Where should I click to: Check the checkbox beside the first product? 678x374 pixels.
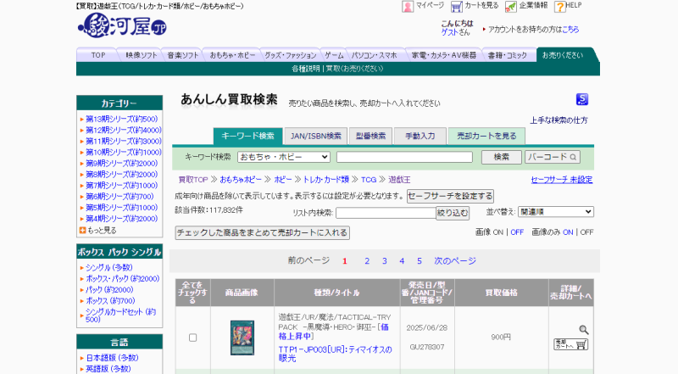(x=192, y=338)
